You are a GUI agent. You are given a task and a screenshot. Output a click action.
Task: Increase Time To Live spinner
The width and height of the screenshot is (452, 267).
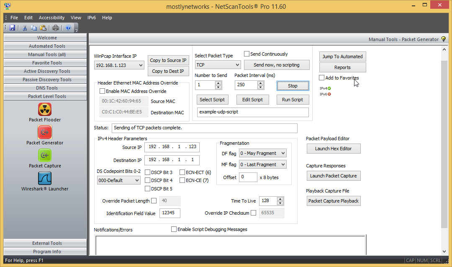[x=280, y=199]
